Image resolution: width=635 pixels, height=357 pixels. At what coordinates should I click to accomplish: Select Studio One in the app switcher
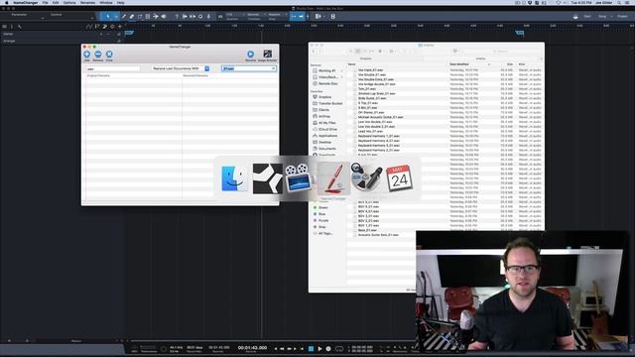click(267, 178)
